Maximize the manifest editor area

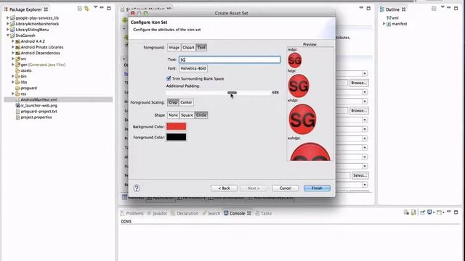pyautogui.click(x=368, y=8)
